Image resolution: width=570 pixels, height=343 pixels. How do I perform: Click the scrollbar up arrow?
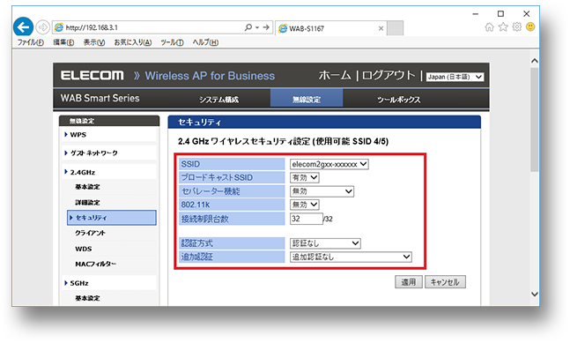click(x=535, y=61)
